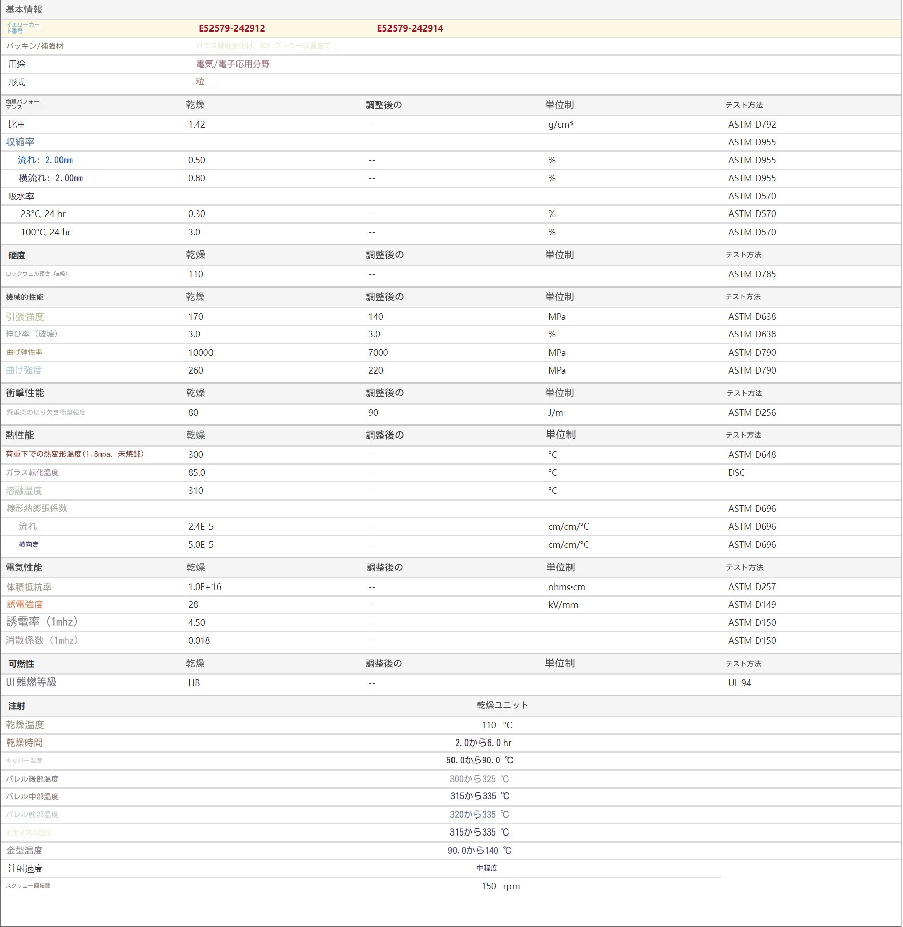
Task: Select the 電気/電子応用分野 usage text
Action: pos(233,64)
